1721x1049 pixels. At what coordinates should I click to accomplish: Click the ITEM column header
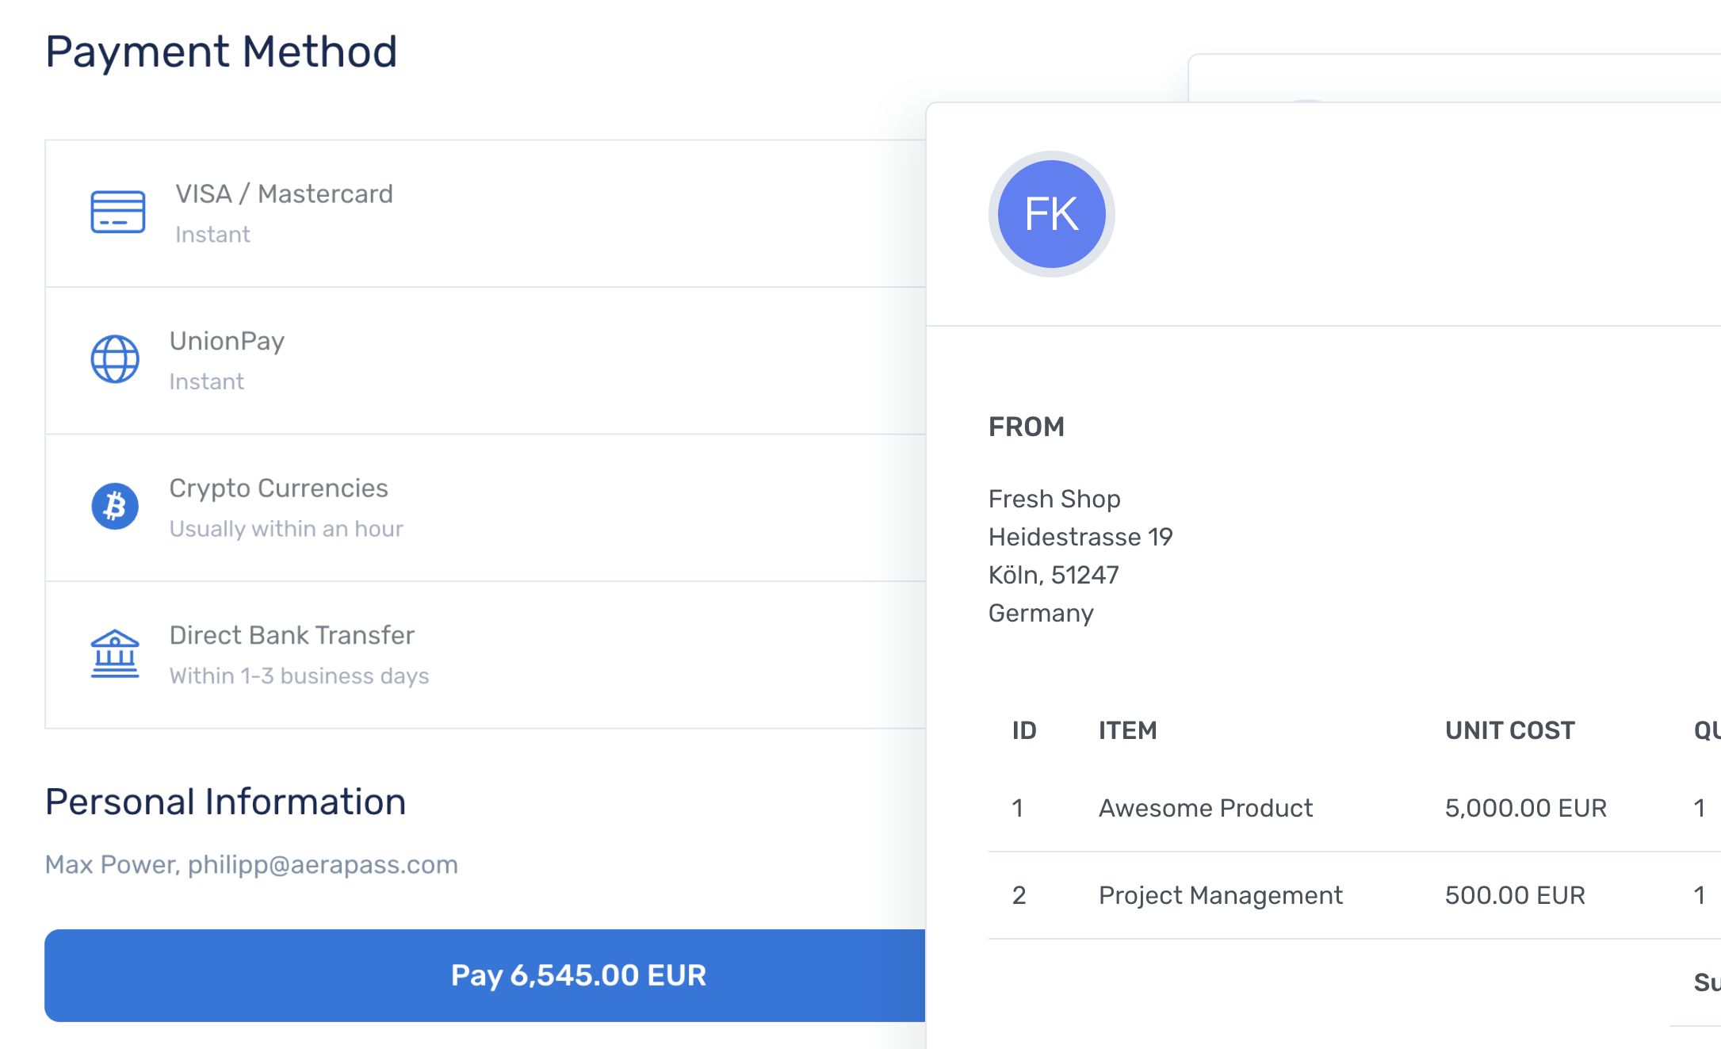click(1127, 730)
